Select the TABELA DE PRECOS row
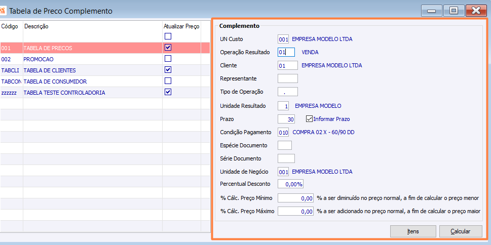 pos(105,48)
